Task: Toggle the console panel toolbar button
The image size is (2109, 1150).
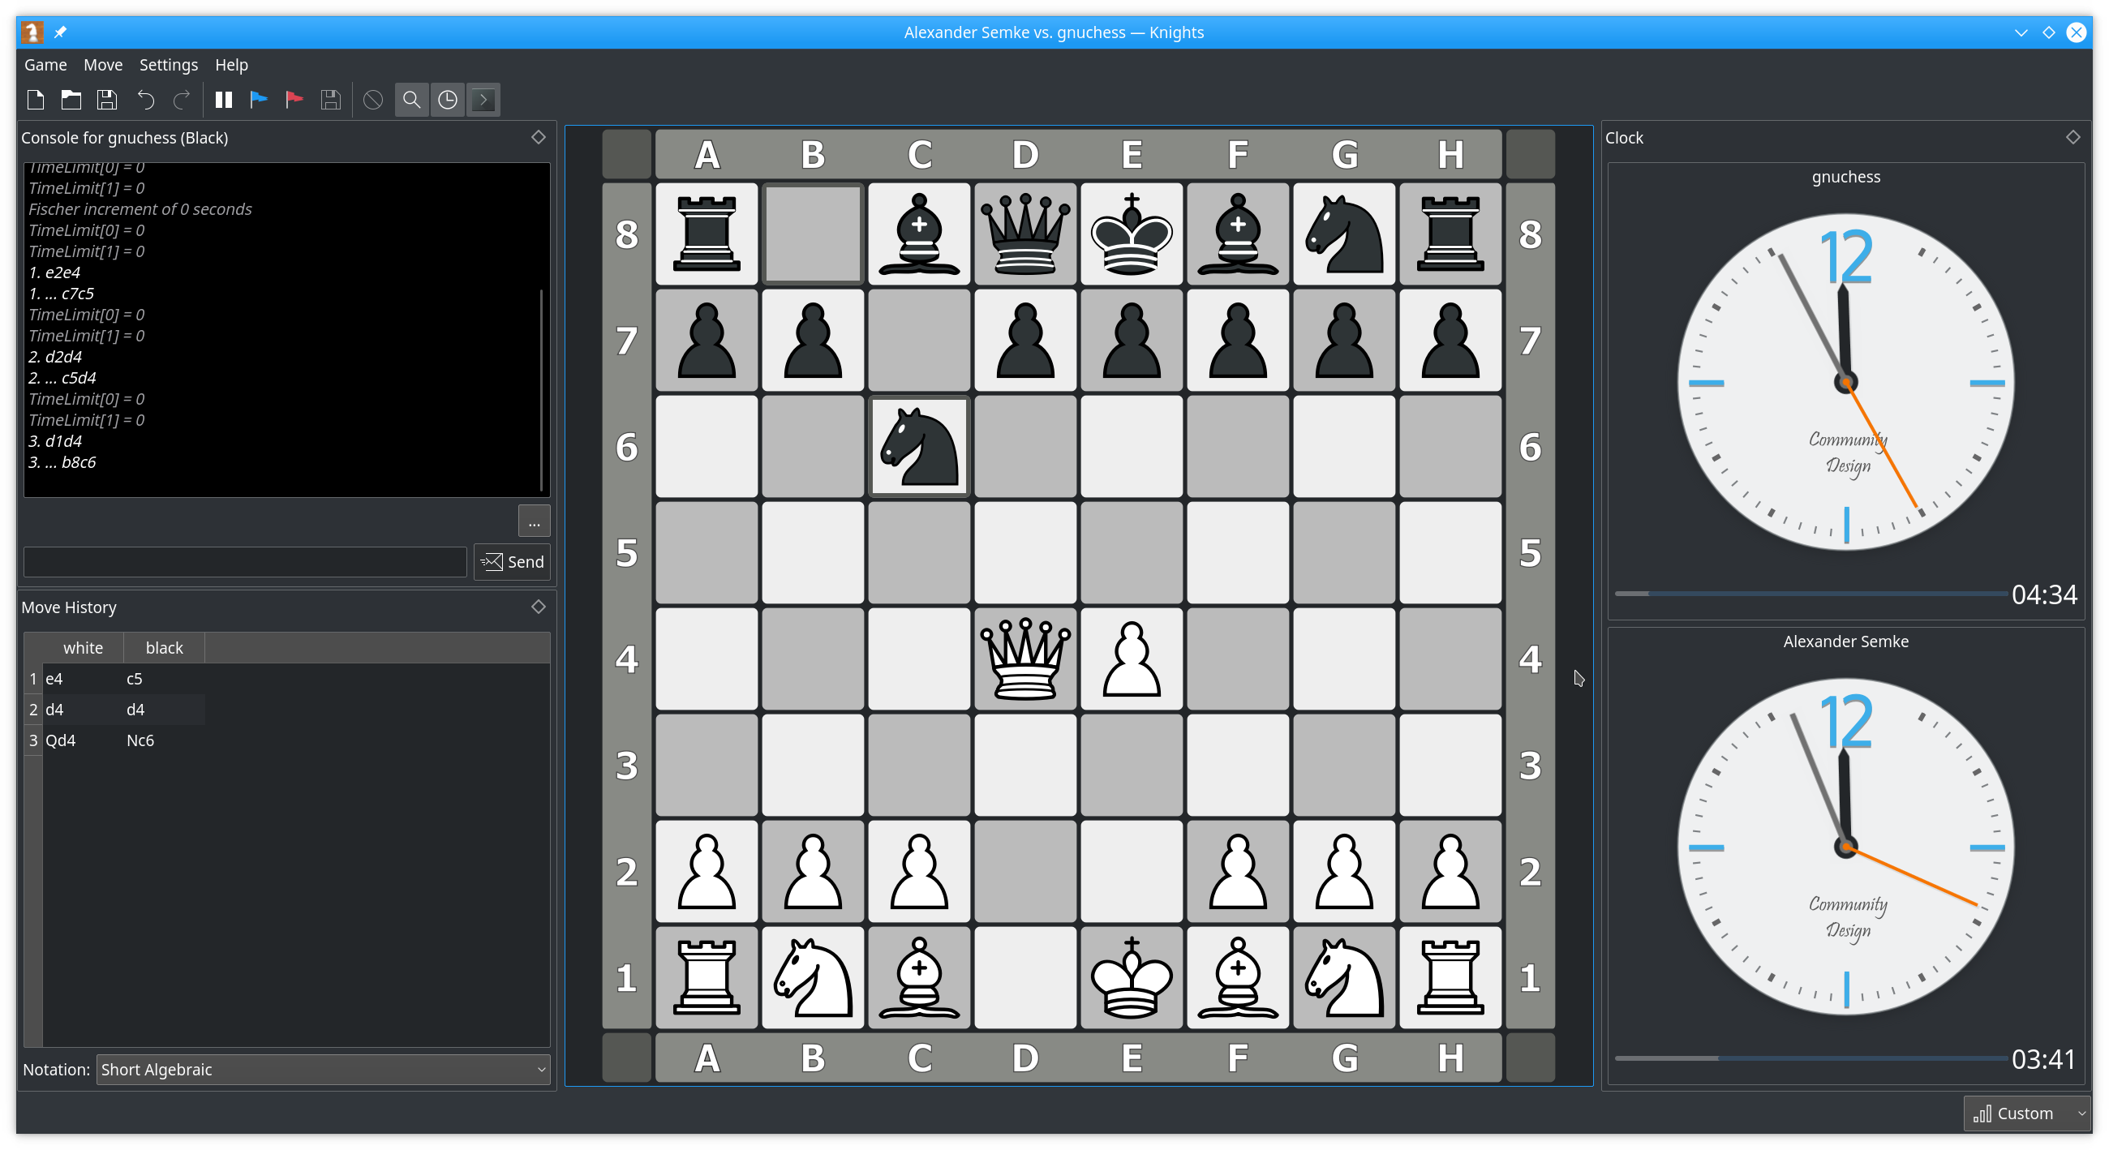Action: coord(483,100)
